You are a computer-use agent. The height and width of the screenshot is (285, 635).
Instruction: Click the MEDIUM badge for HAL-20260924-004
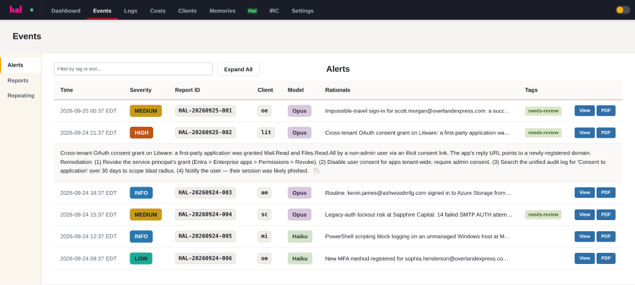(x=146, y=215)
